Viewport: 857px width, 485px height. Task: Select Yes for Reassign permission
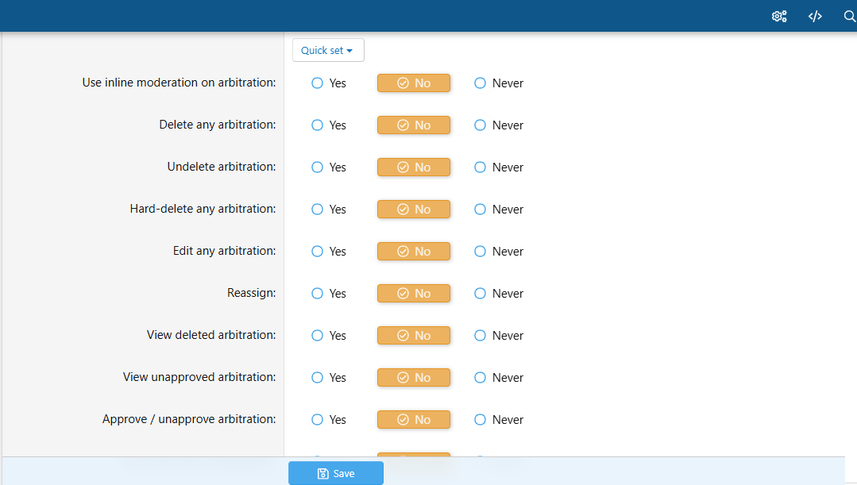318,294
